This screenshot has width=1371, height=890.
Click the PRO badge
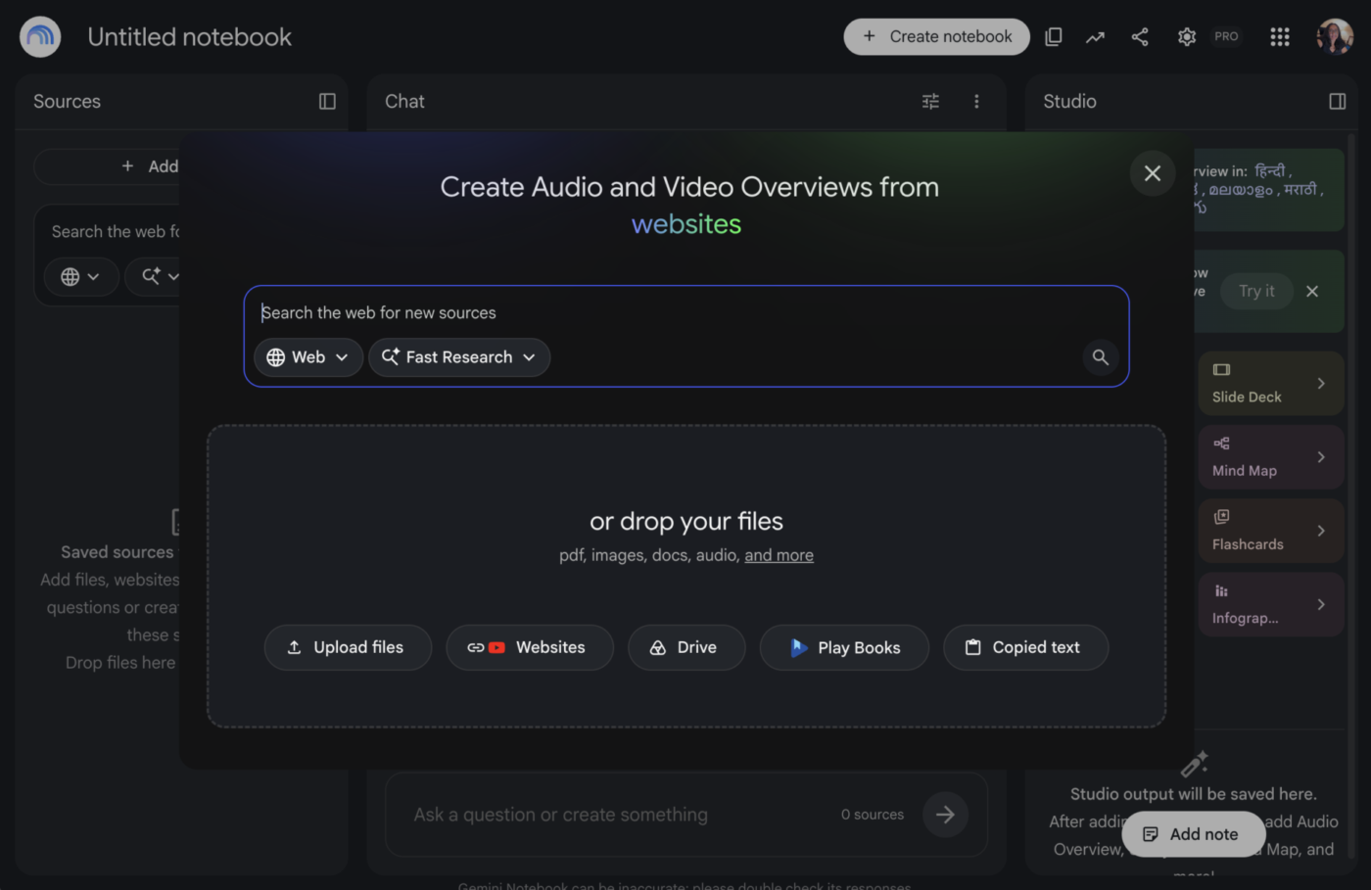click(1226, 37)
